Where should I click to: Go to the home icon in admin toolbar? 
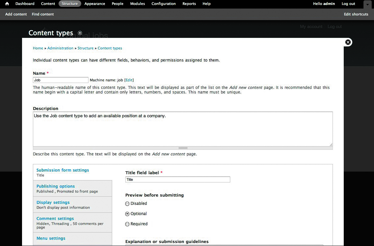(x=7, y=4)
